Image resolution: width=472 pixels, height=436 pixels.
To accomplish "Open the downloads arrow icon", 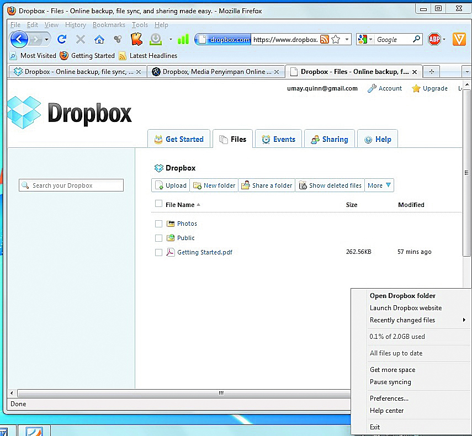I will coord(156,39).
